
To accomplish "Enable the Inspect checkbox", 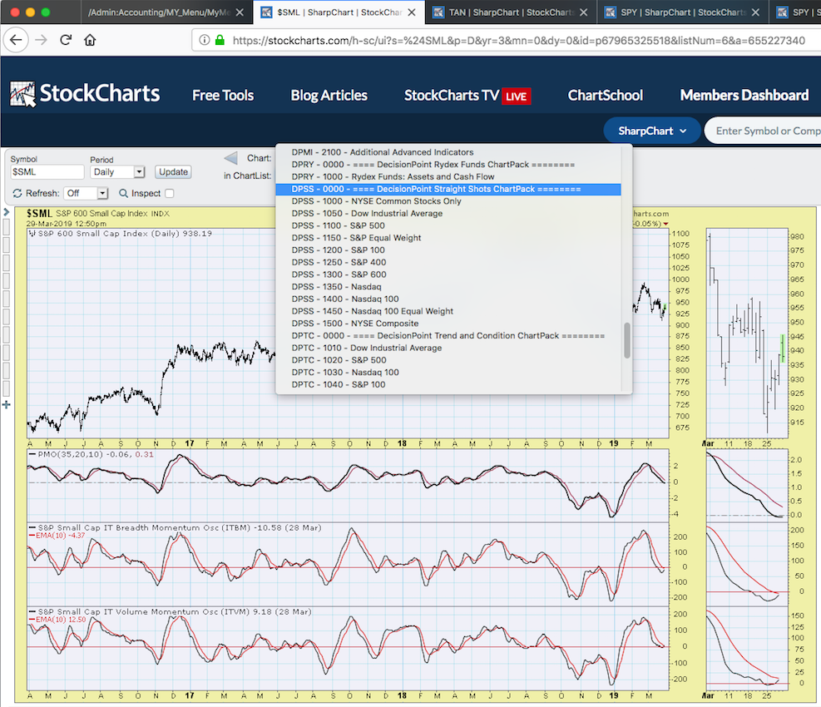I will click(170, 193).
